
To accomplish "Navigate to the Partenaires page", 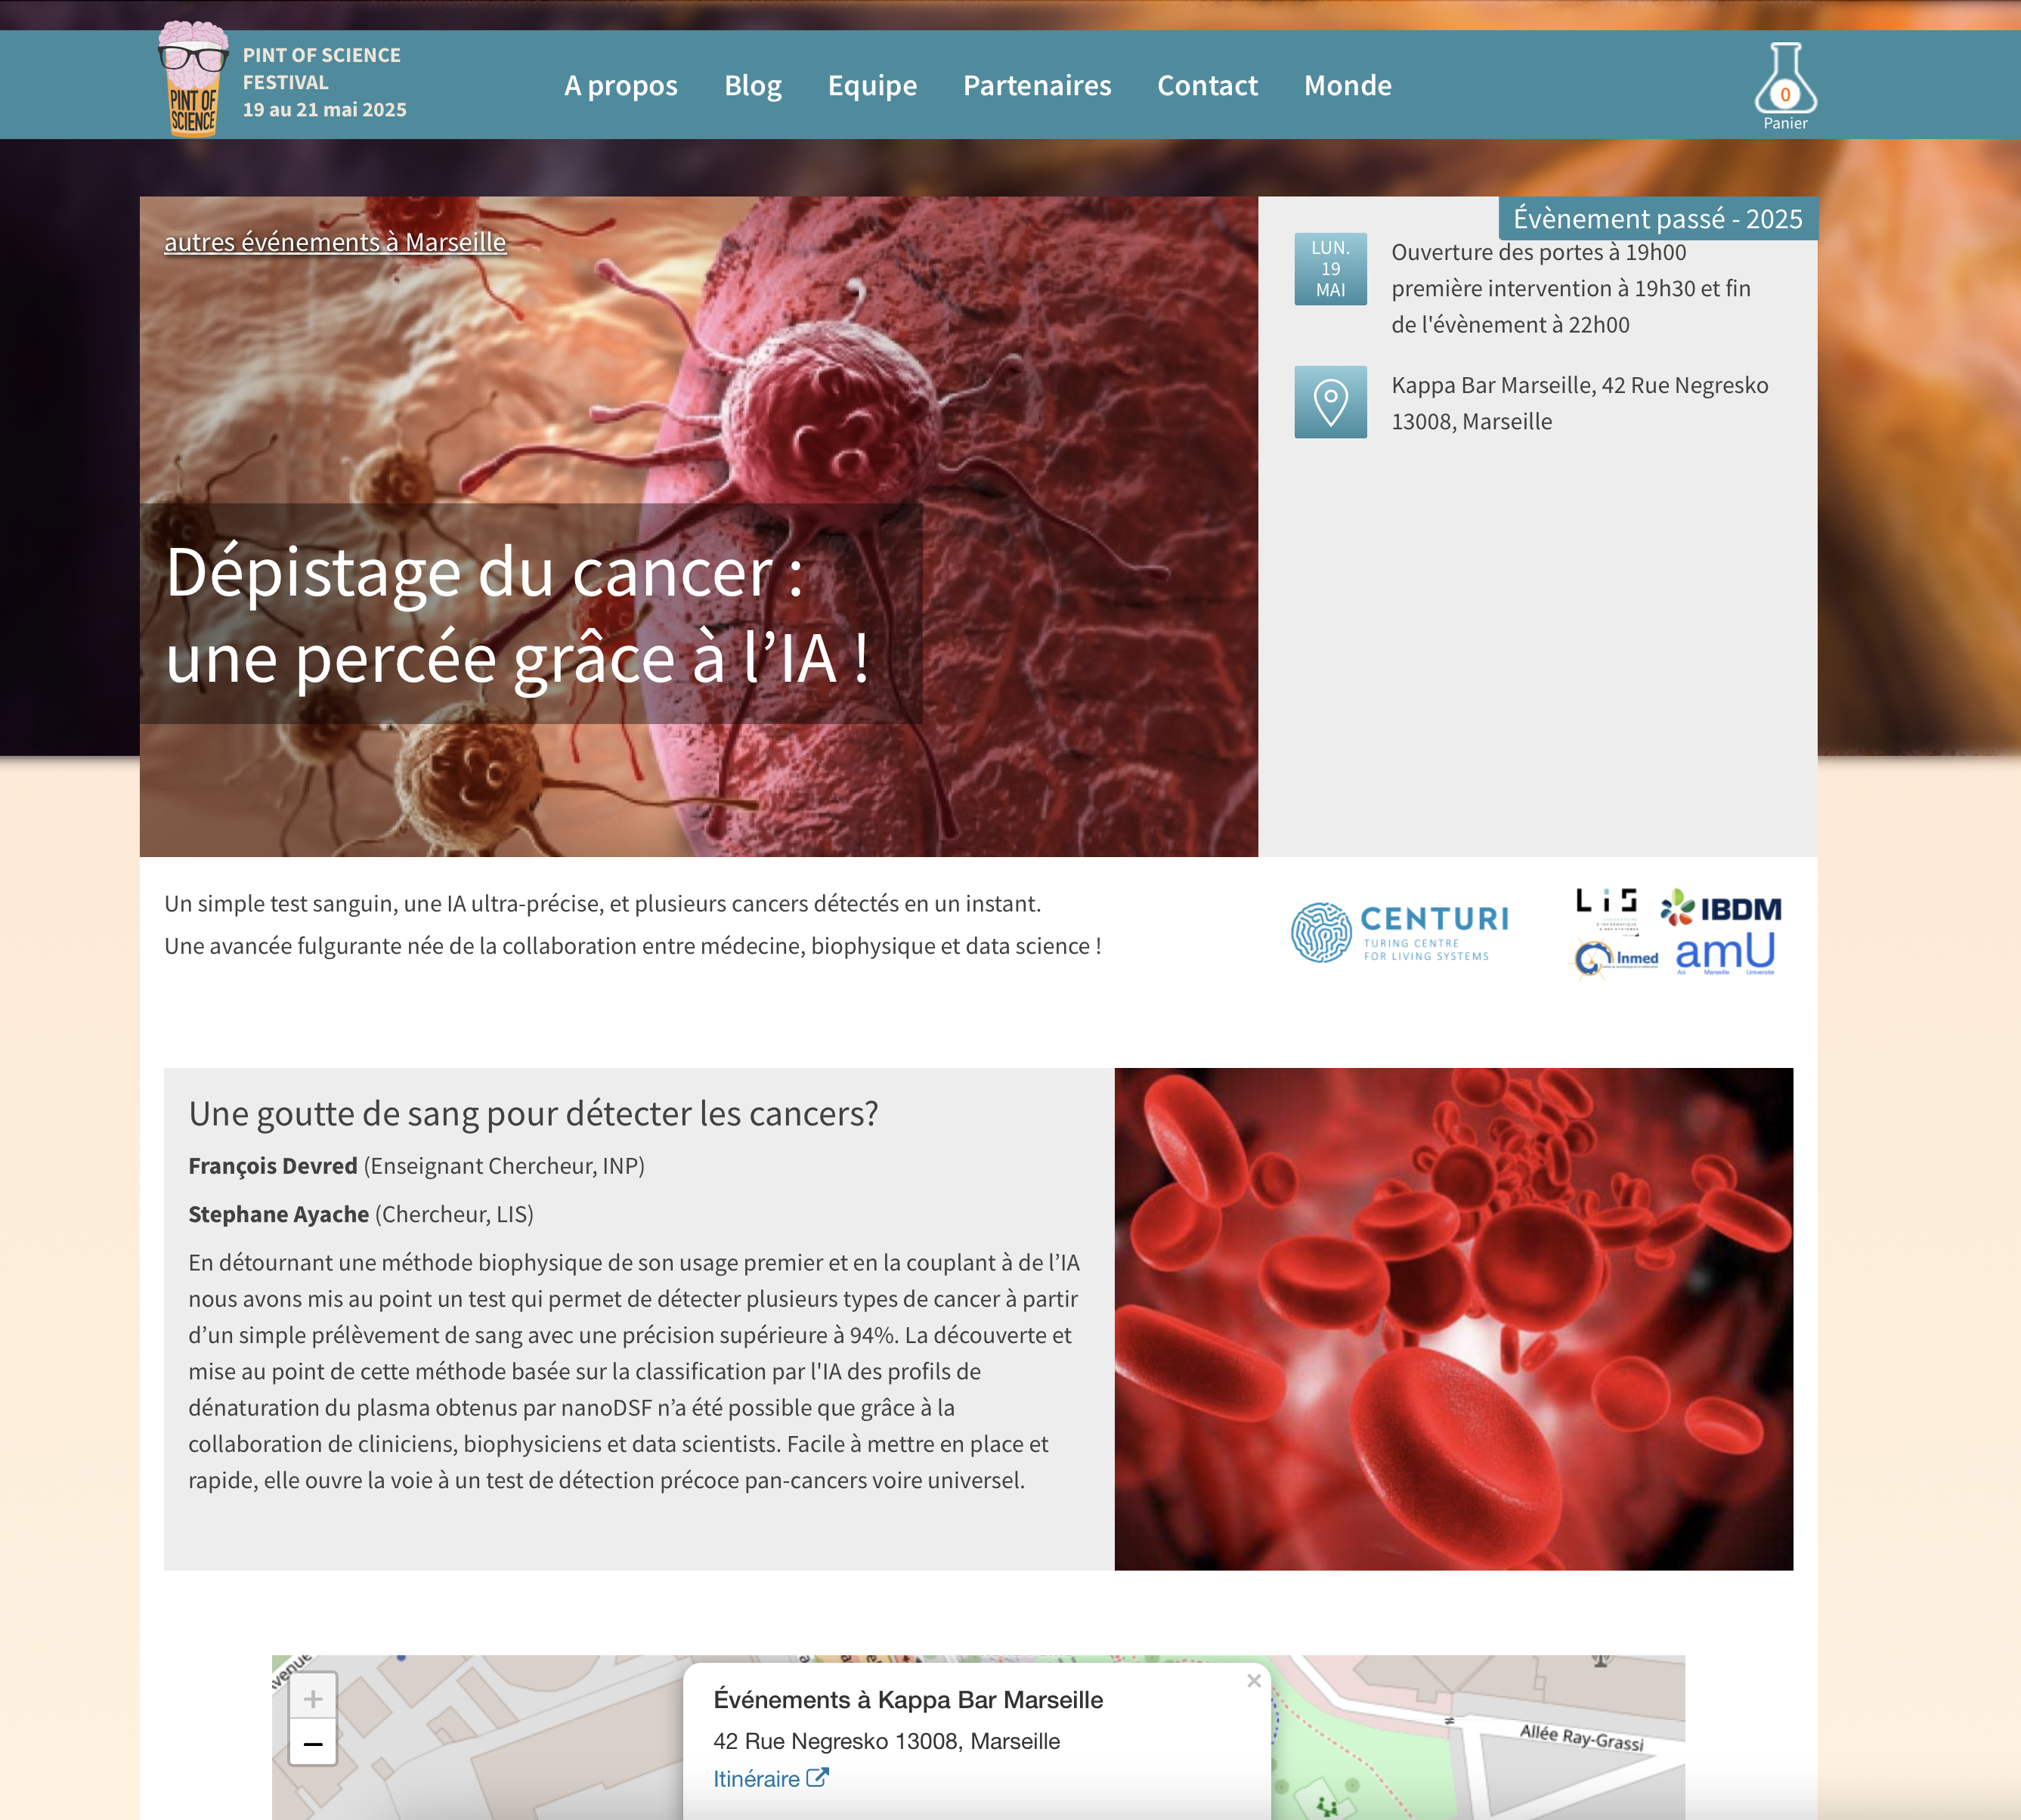I will click(x=1037, y=86).
